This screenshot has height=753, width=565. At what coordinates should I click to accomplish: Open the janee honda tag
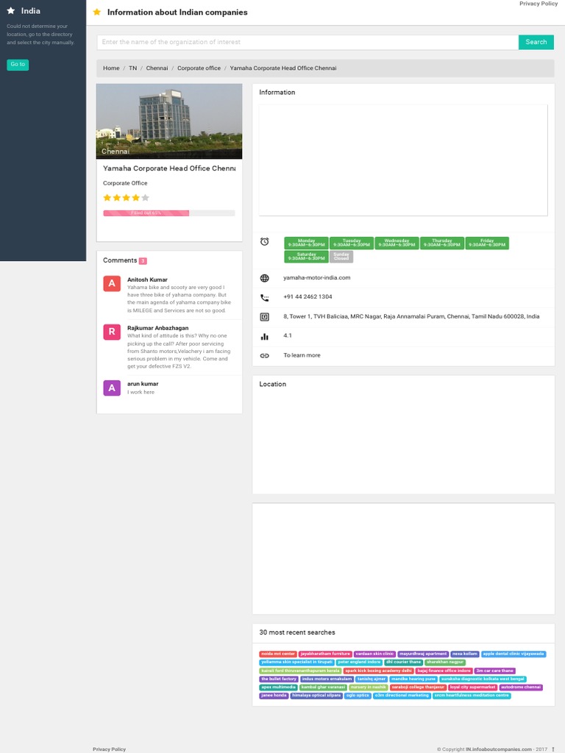[x=274, y=696]
